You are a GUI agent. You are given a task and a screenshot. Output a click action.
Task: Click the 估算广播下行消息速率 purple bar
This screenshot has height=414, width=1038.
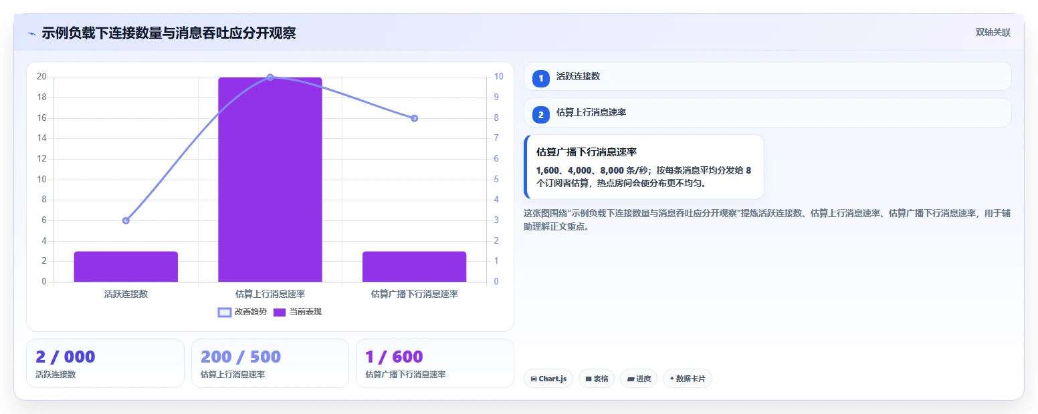pyautogui.click(x=414, y=266)
